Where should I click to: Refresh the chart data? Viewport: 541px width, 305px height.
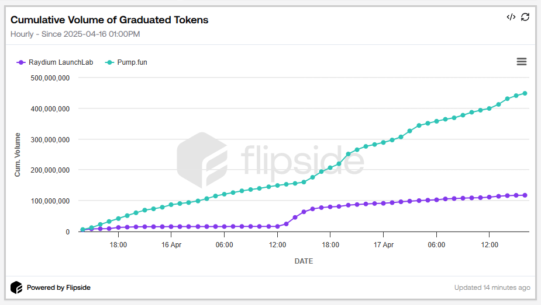pos(525,17)
